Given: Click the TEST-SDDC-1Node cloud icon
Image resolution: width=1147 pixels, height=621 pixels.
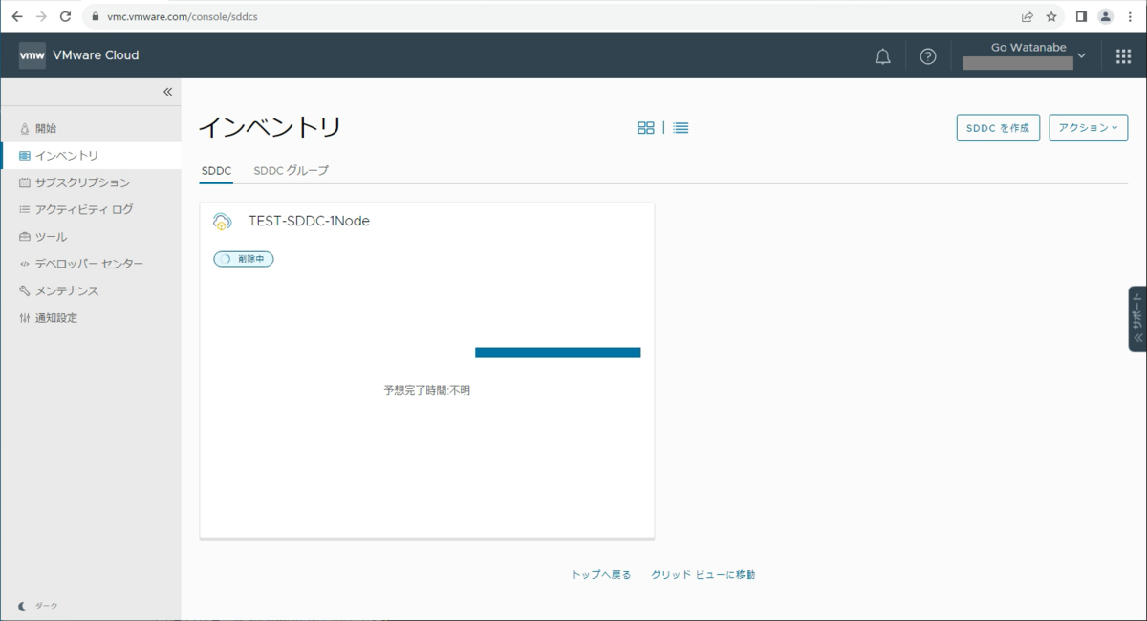Looking at the screenshot, I should pyautogui.click(x=222, y=222).
